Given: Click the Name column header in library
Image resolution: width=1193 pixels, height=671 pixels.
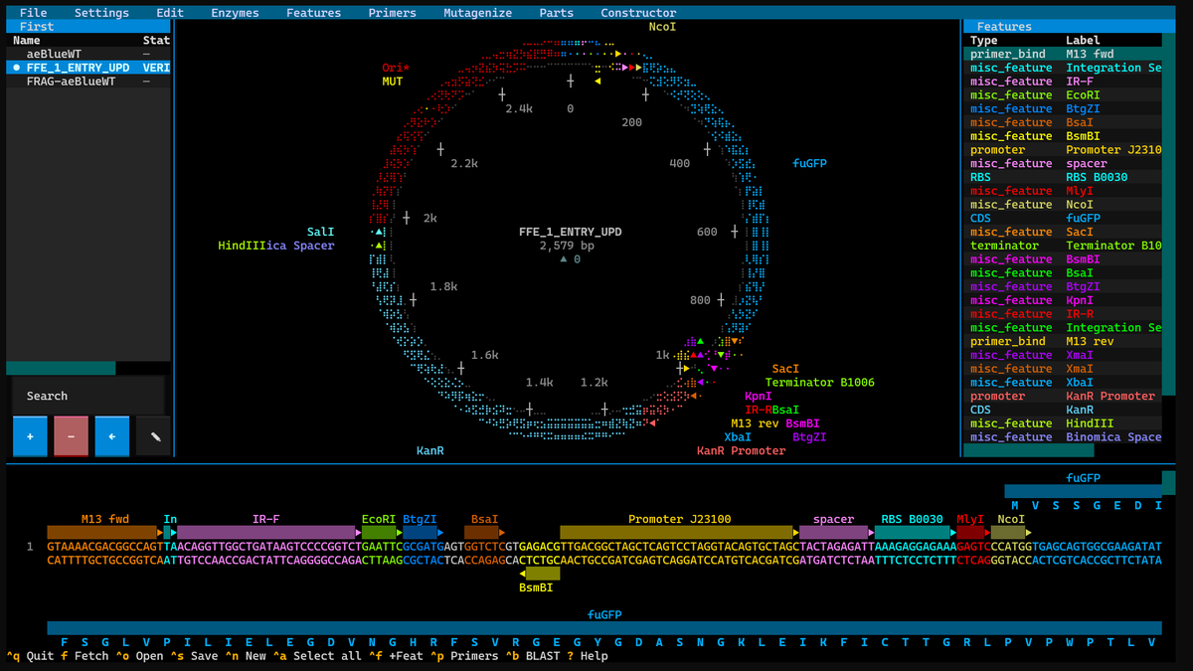Looking at the screenshot, I should point(26,41).
